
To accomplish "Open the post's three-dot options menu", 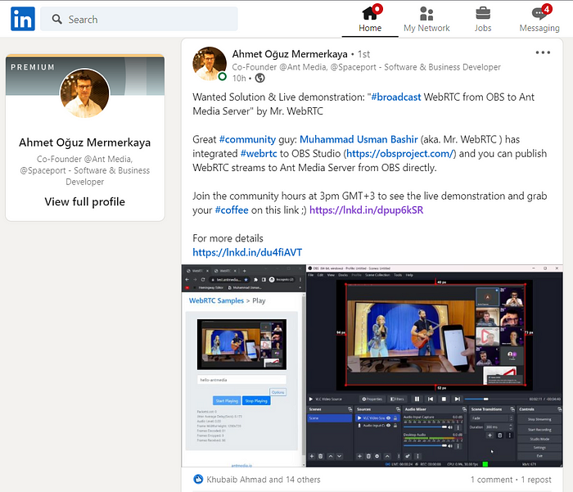I will 543,52.
